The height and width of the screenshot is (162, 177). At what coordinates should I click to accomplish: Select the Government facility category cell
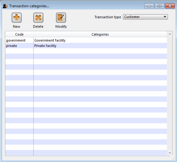[x=100, y=40]
